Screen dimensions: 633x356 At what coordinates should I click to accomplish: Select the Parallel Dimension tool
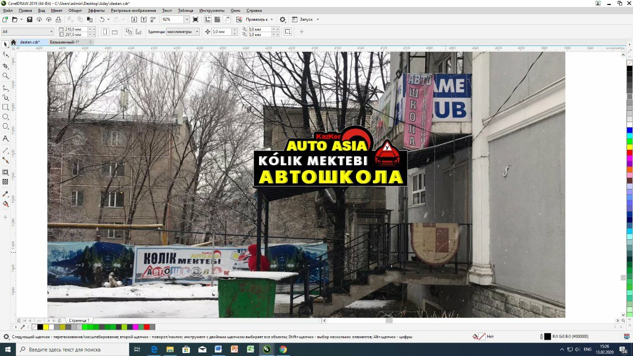(5, 150)
